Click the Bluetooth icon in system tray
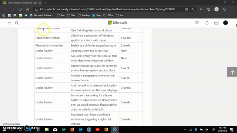Screen dimensions: 237x133 (196, 130)
